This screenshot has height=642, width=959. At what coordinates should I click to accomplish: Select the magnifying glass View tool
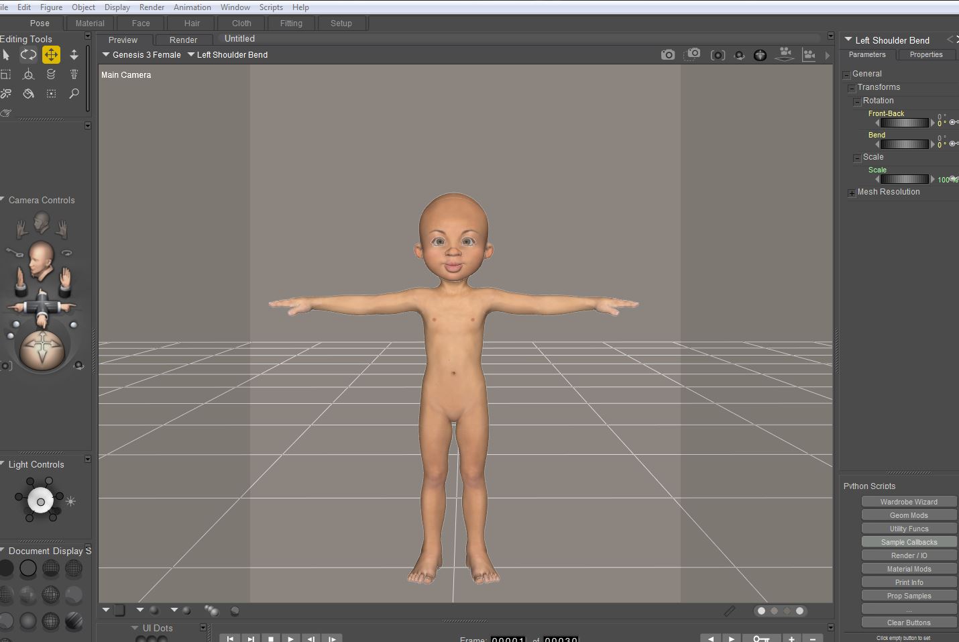tap(74, 94)
